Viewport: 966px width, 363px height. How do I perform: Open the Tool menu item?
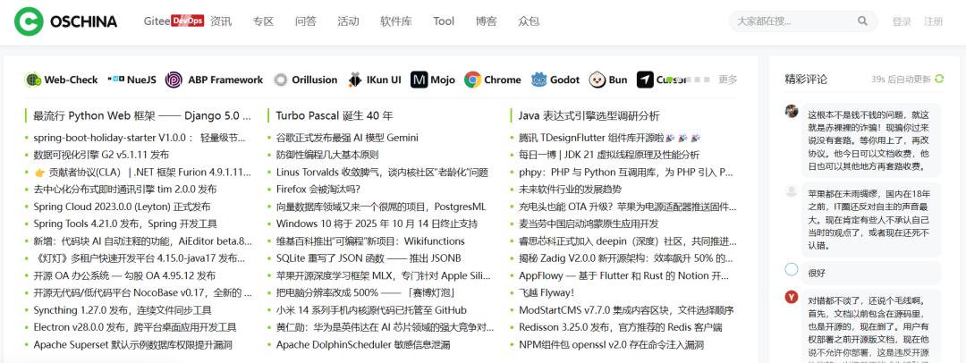[x=444, y=21]
